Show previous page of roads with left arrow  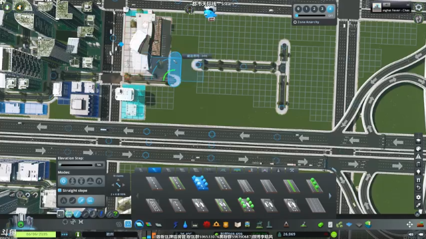[137, 196]
